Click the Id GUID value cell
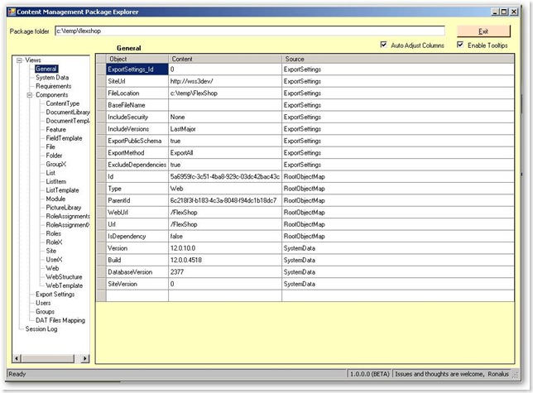Image resolution: width=533 pixels, height=393 pixels. [225, 176]
